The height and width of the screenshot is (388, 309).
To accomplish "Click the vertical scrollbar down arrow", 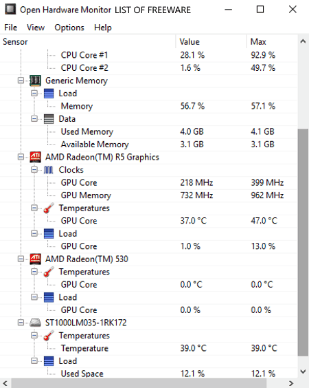I will pyautogui.click(x=303, y=371).
